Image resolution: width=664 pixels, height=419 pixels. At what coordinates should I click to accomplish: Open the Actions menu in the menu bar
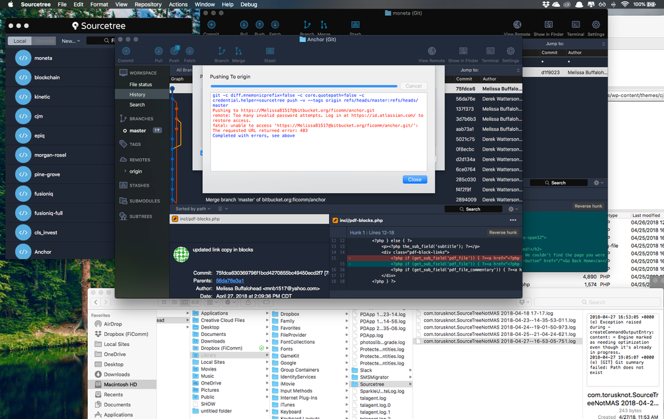tap(177, 4)
